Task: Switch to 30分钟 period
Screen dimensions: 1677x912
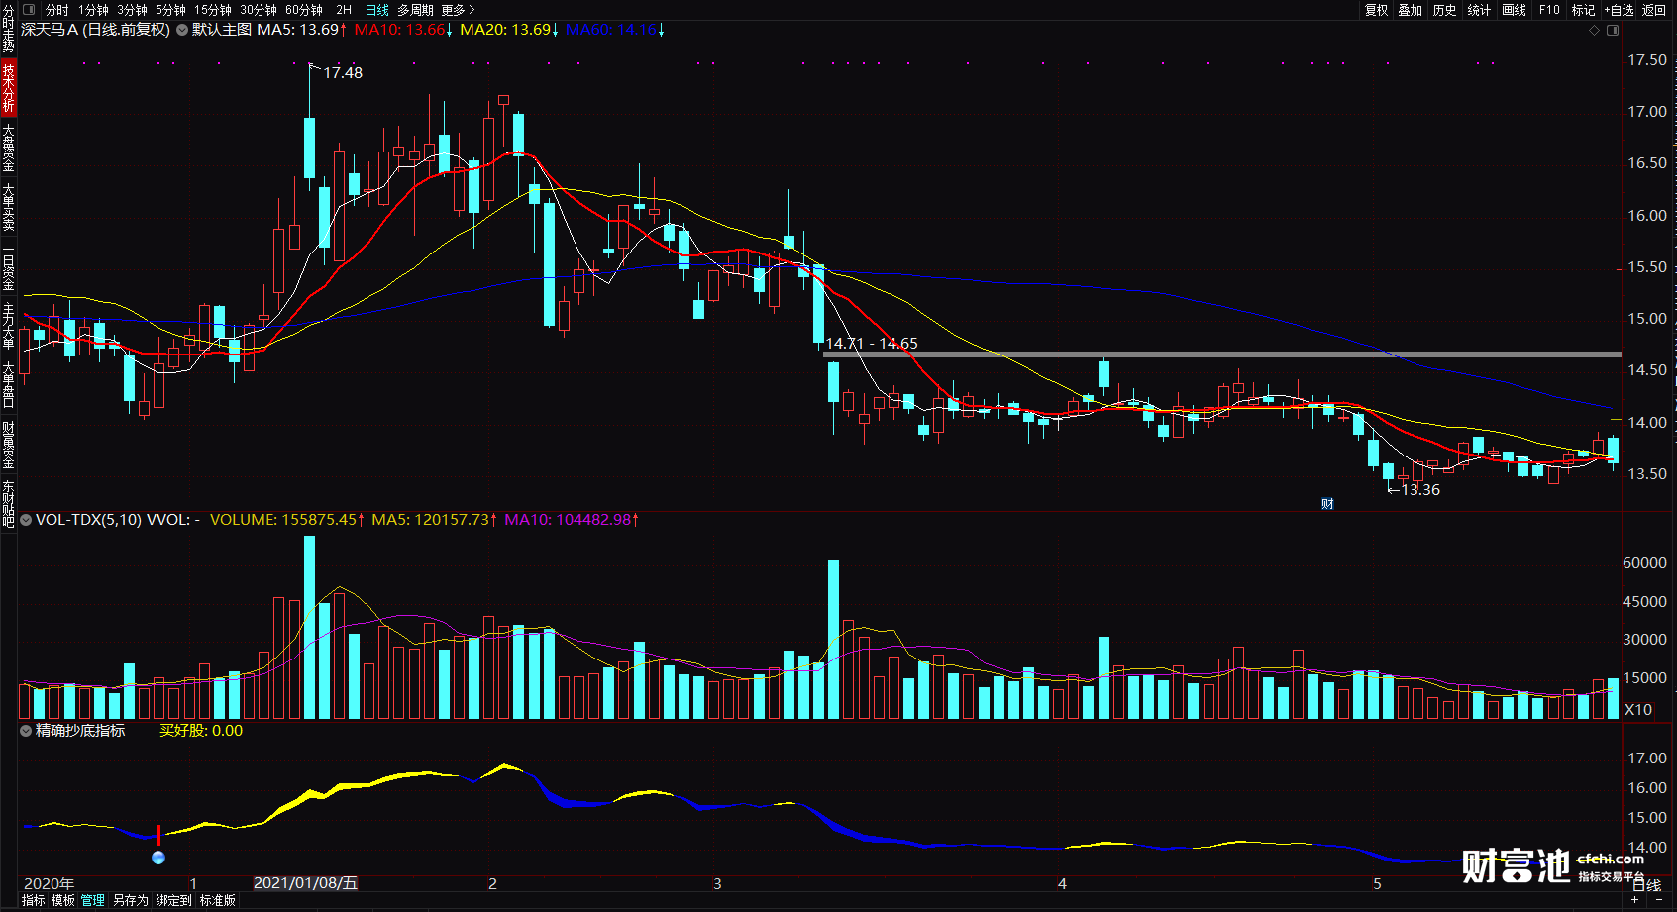Action: [259, 10]
